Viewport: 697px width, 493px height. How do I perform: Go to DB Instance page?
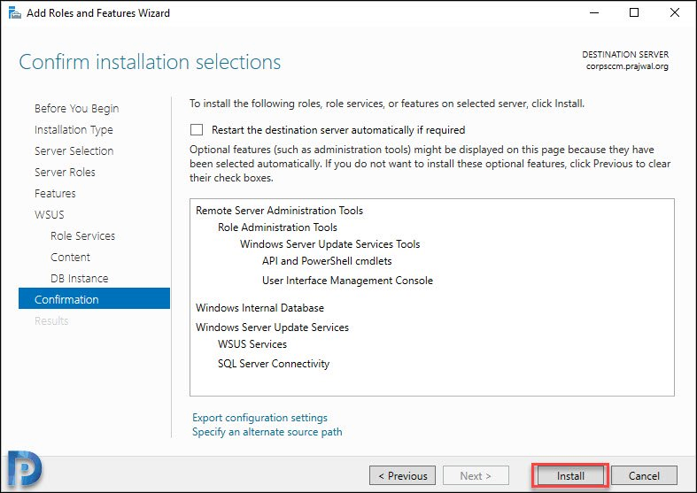79,279
